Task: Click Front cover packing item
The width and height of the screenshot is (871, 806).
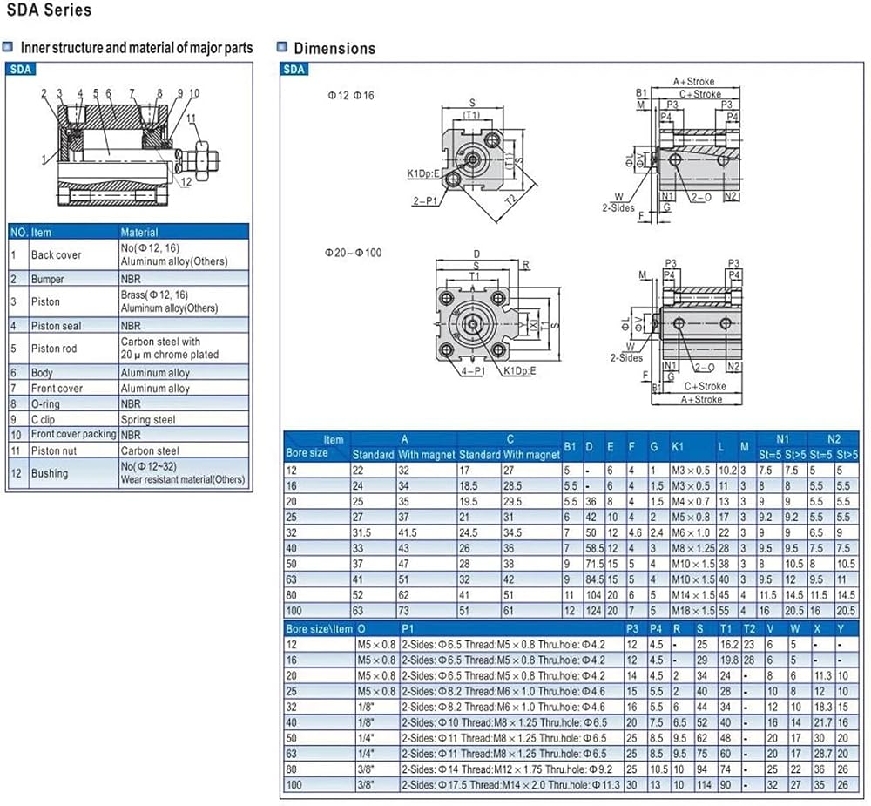Action: [x=73, y=434]
